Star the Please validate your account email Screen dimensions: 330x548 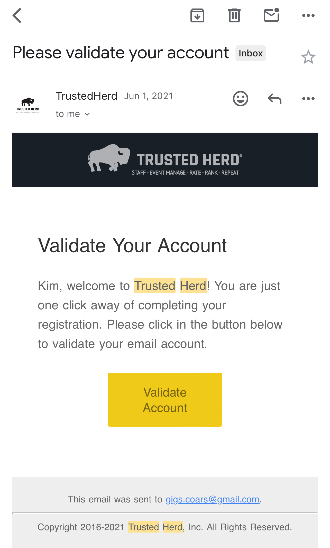308,57
